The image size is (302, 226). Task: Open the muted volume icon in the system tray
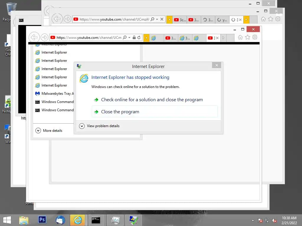(x=274, y=220)
